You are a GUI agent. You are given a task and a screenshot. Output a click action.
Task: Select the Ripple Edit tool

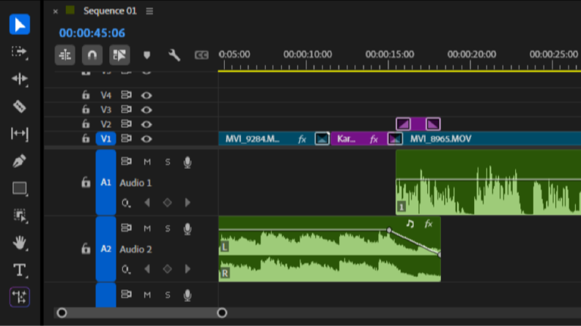(19, 79)
